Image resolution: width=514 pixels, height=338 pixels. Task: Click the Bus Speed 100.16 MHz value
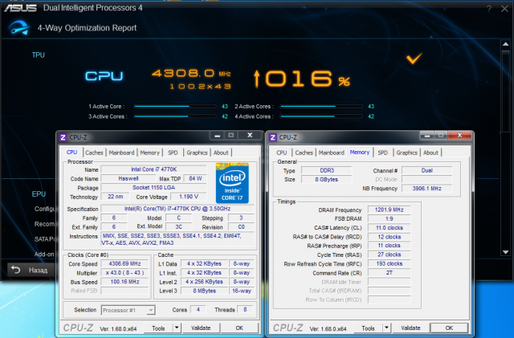click(x=125, y=282)
